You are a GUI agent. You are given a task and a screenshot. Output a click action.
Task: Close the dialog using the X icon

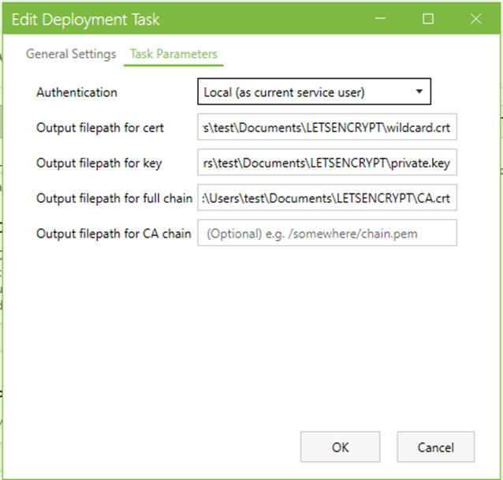tap(475, 19)
